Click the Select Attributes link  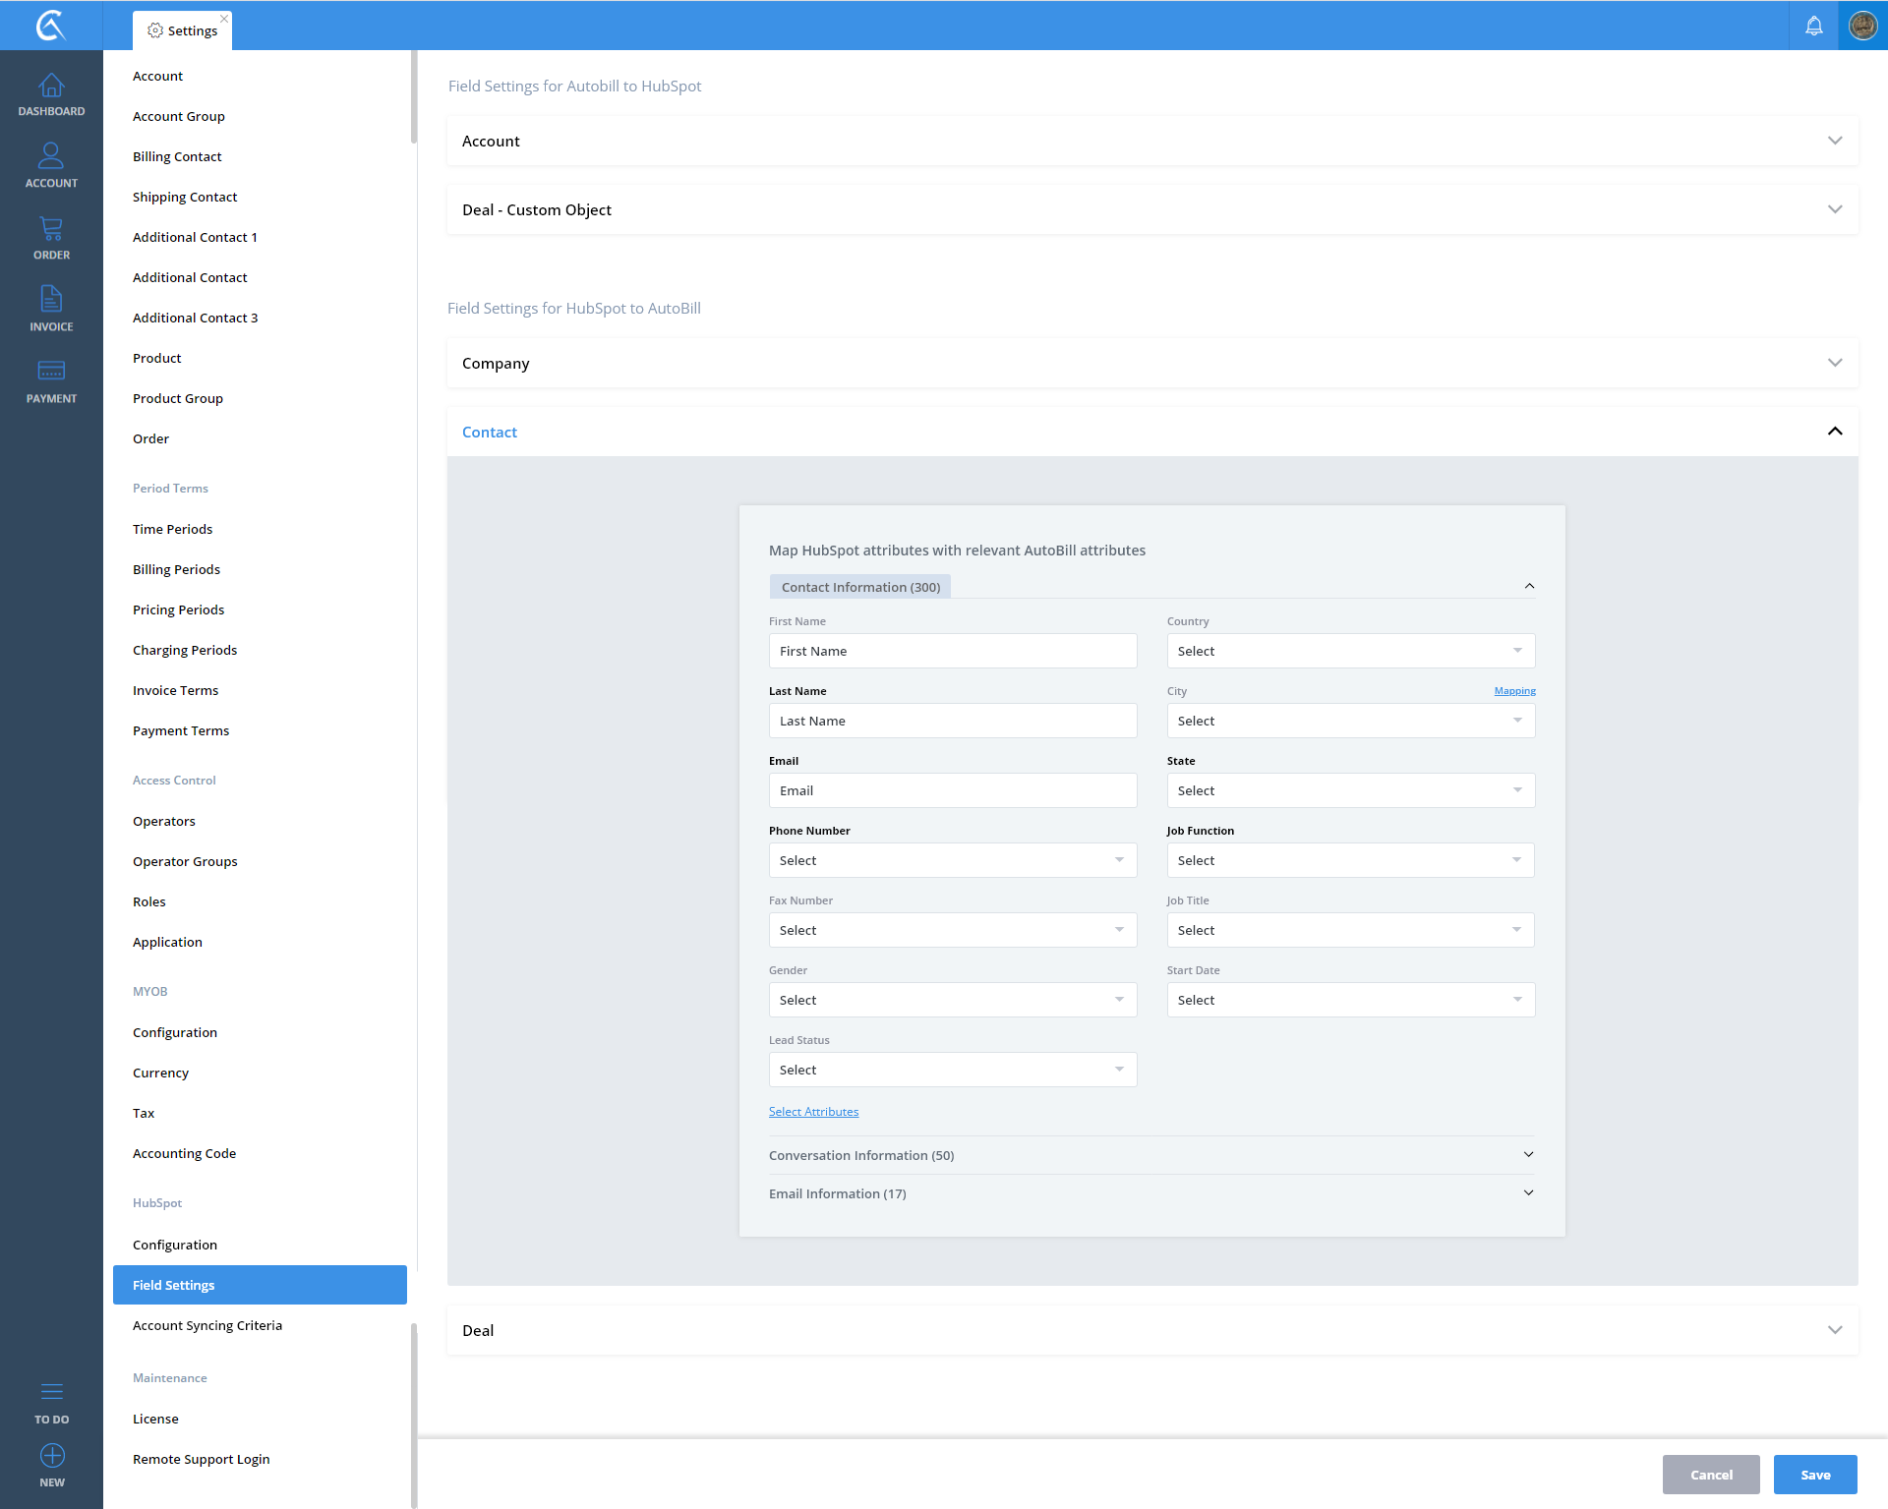coord(813,1112)
